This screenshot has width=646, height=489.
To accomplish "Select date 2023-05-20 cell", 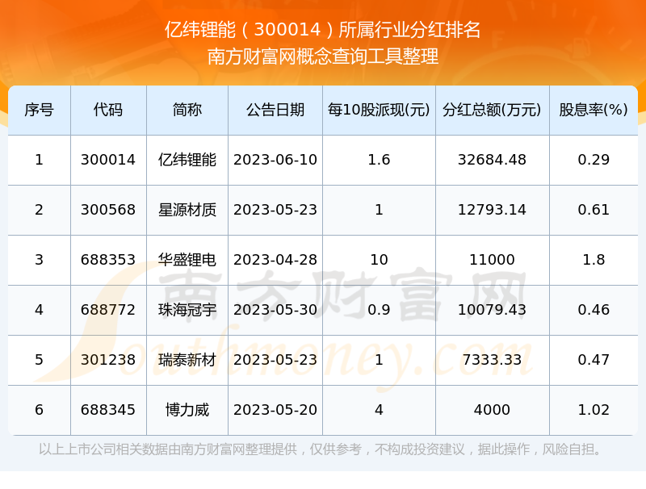I will tap(275, 410).
